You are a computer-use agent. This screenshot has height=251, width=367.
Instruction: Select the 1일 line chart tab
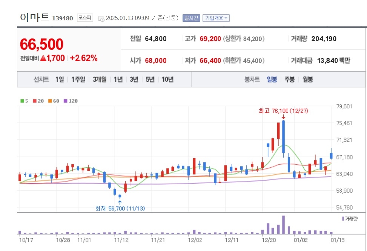pos(60,80)
